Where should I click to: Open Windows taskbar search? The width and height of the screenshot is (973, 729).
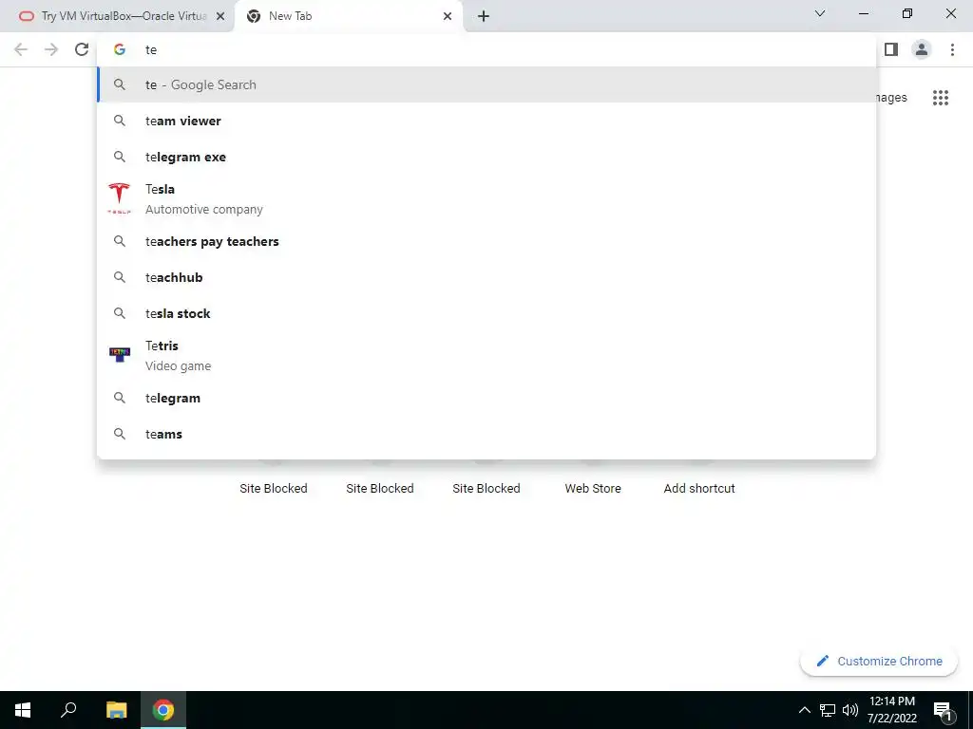(68, 710)
